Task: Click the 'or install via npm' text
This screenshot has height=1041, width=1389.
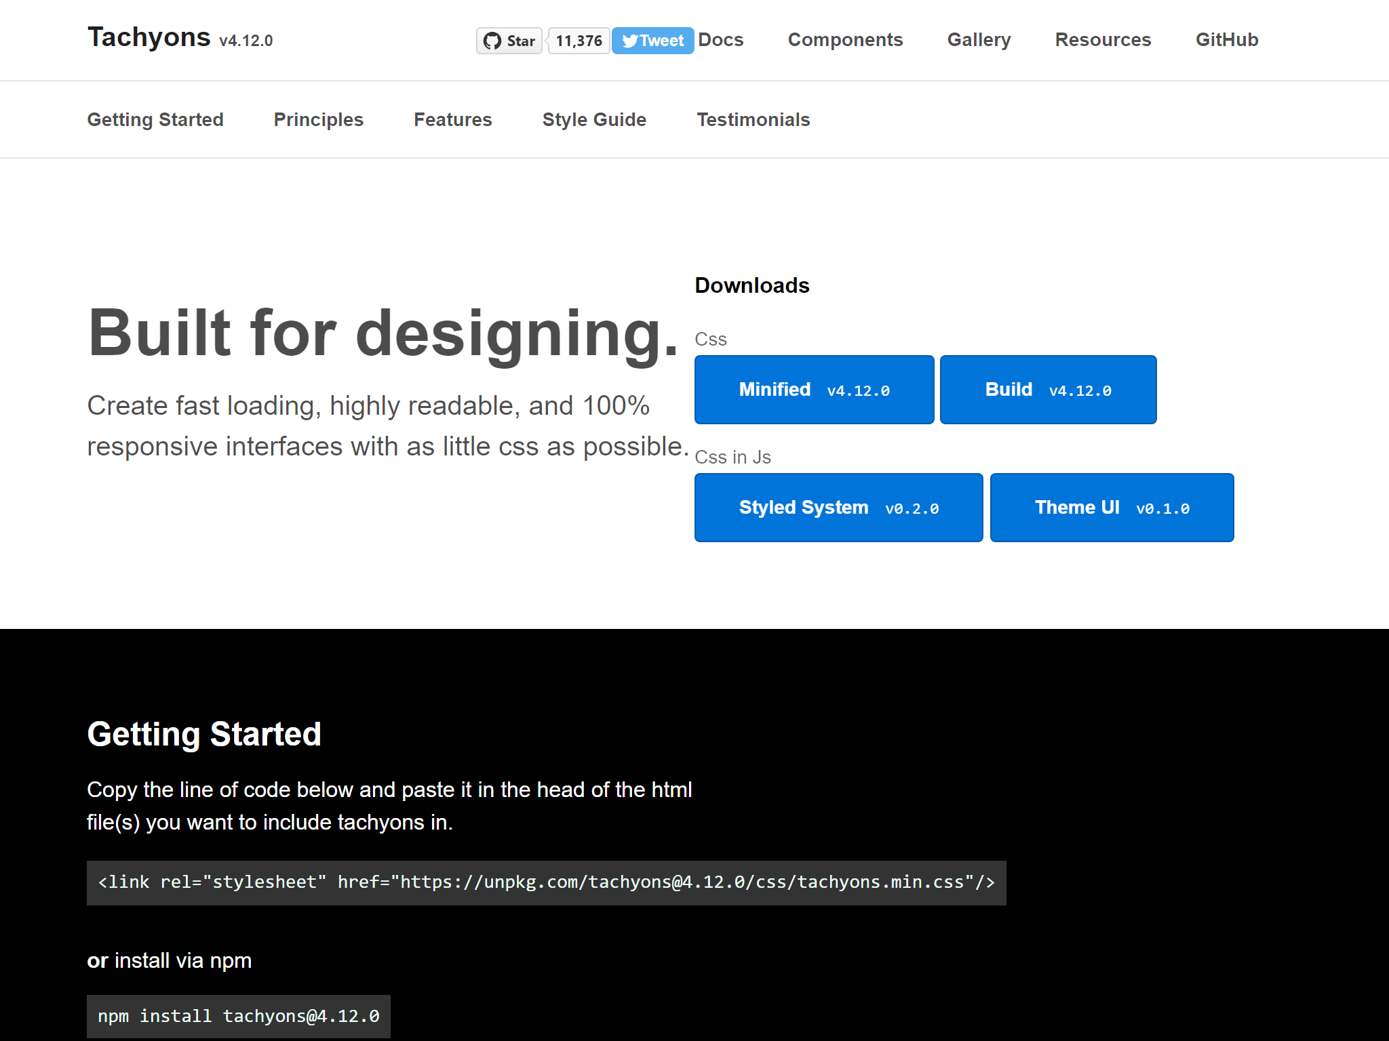Action: point(170,961)
